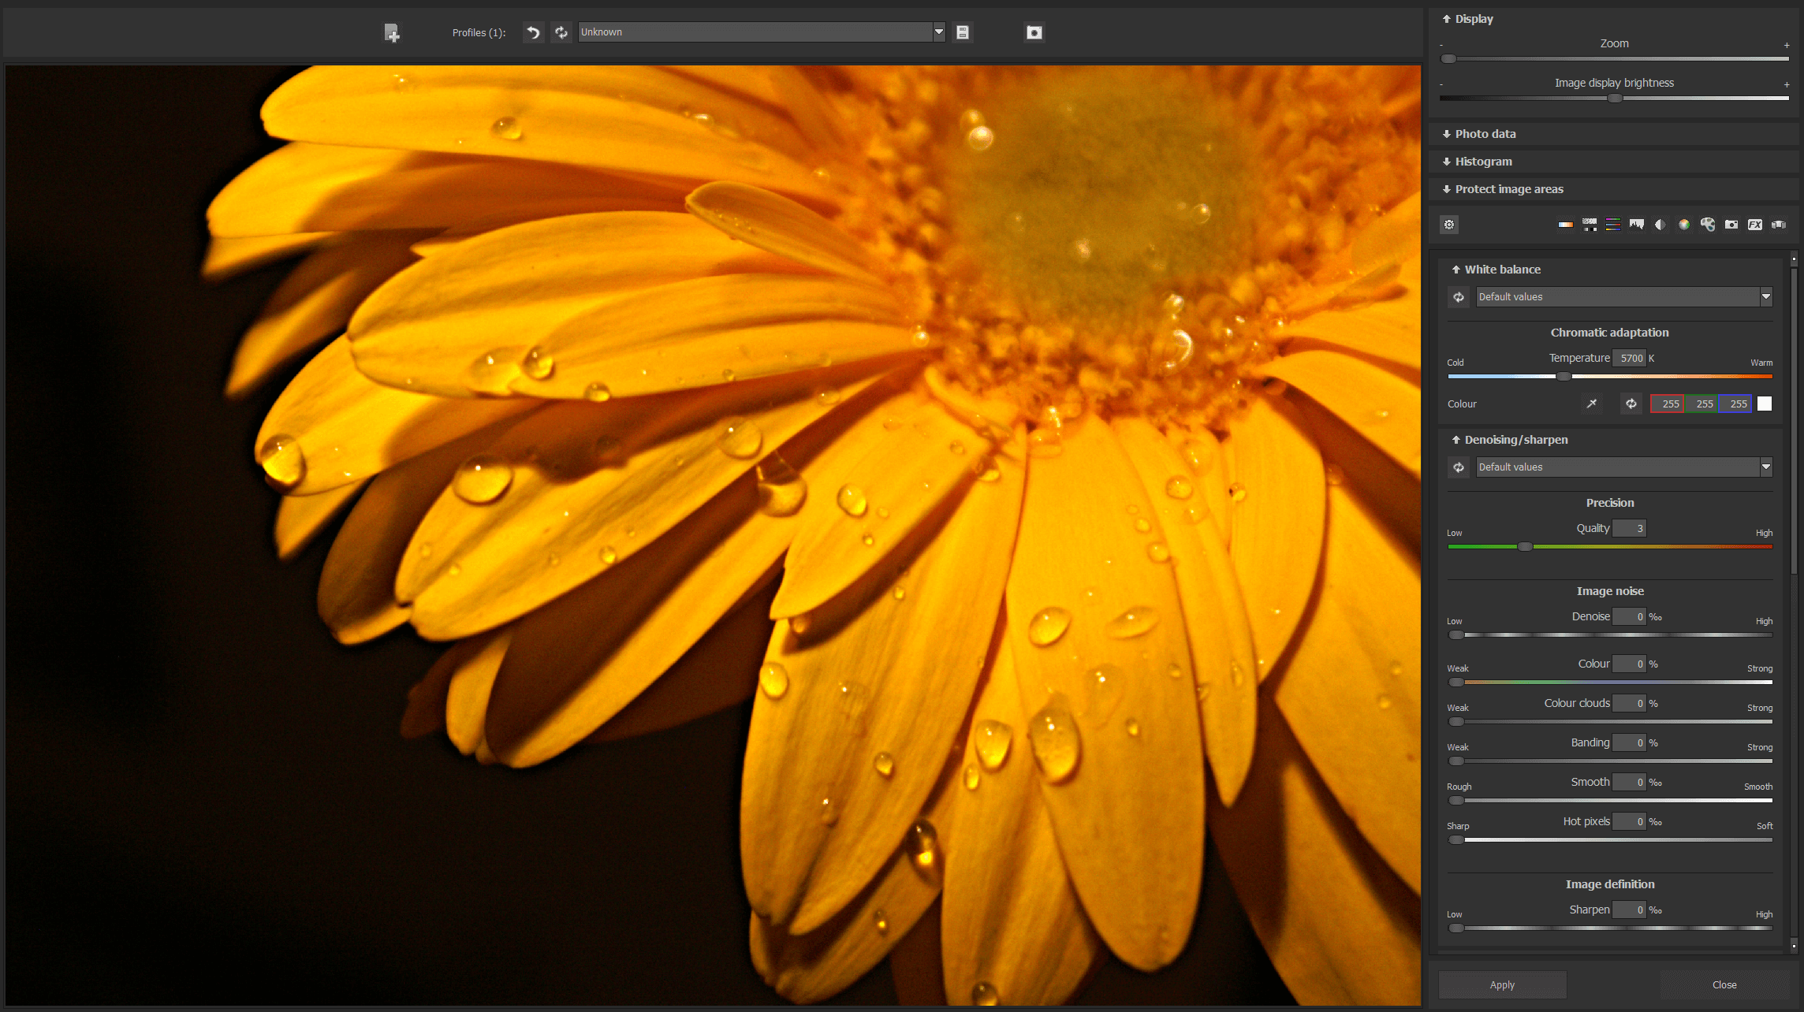The width and height of the screenshot is (1804, 1012).
Task: Collapse the White balance section
Action: (1496, 270)
